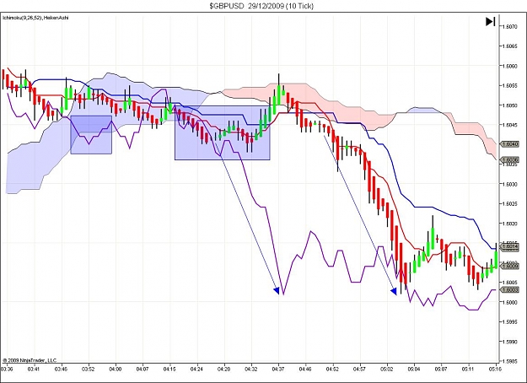Click the 1.5985 price axis label
The width and height of the screenshot is (527, 383).
point(510,361)
